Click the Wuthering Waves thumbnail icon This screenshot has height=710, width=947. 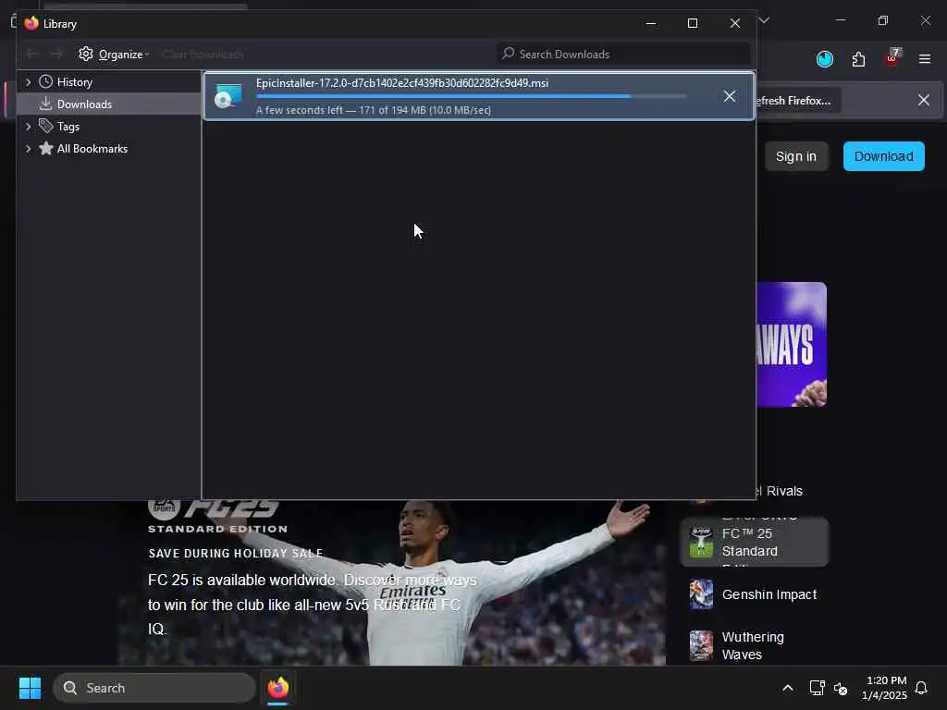(x=701, y=645)
